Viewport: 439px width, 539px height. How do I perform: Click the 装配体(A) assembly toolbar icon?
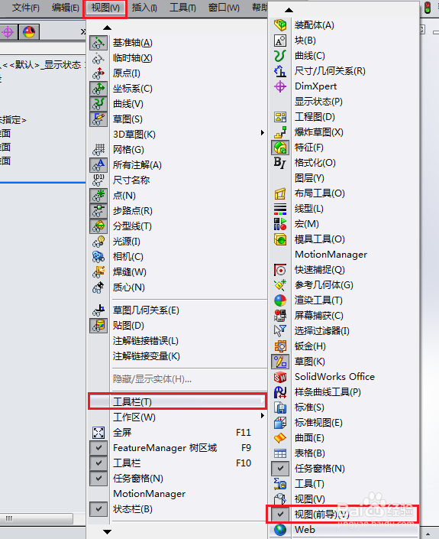(280, 25)
